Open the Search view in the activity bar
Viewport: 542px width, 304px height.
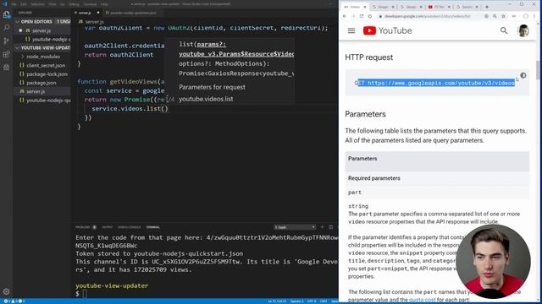[6, 28]
